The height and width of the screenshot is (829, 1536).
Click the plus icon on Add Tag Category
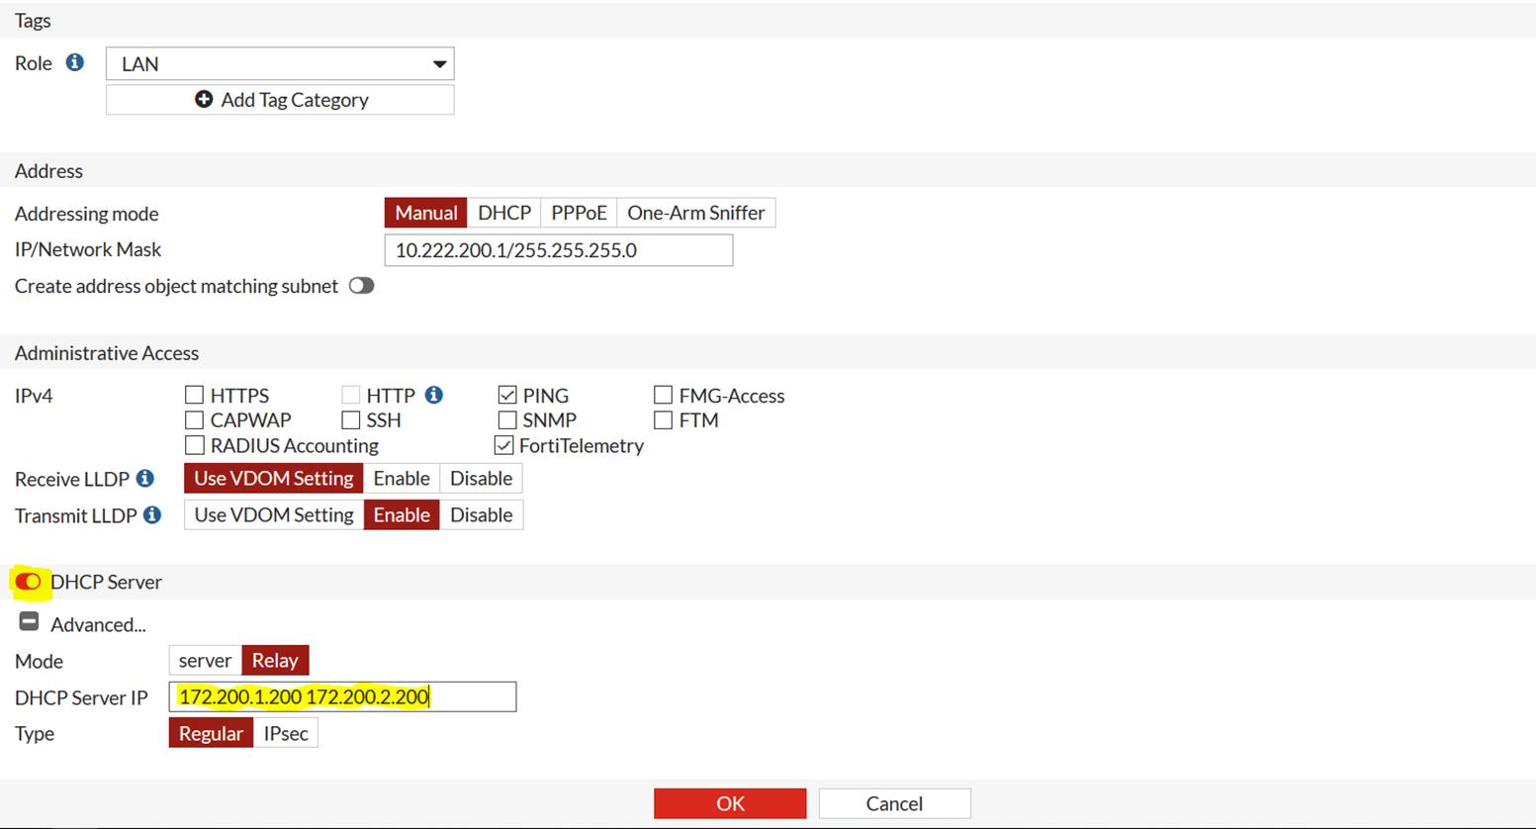204,99
